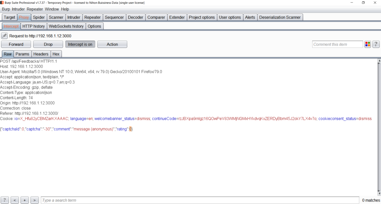Viewport: 381px width, 204px height.
Task: Click the pencil edit-target icon beside Request to
Action: [x=4, y=36]
